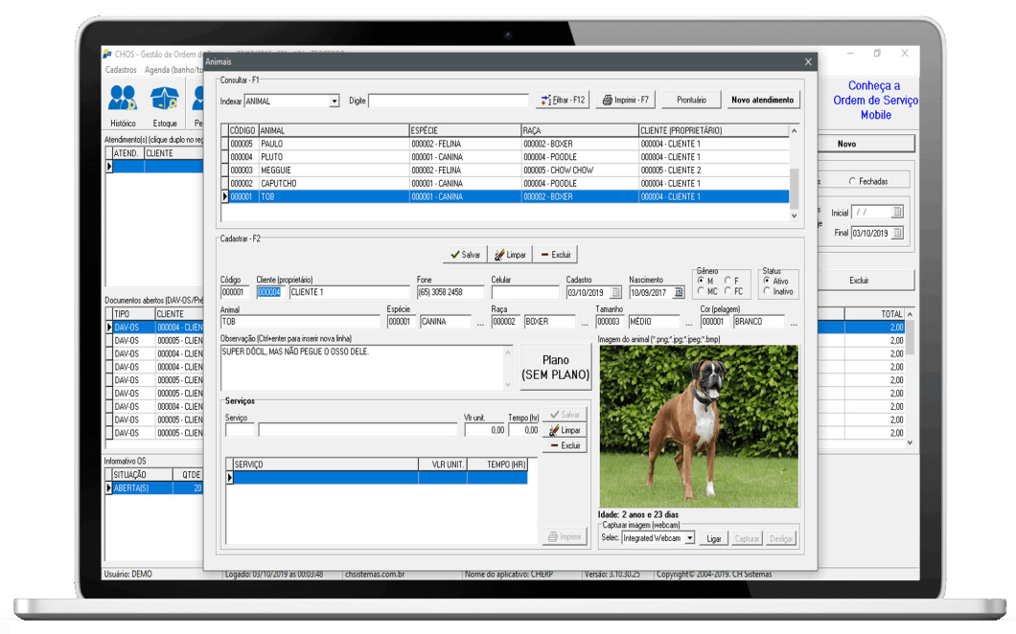Close the Animais dialog
Image resolution: width=1016 pixels, height=634 pixels.
click(x=808, y=61)
